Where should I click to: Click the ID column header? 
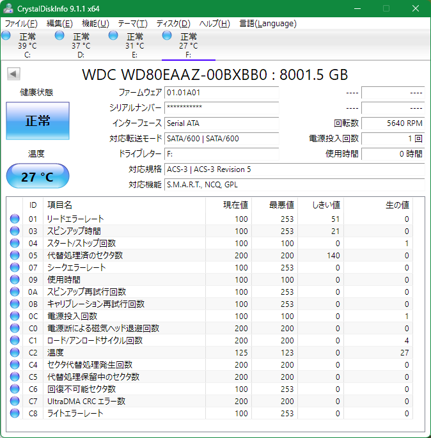[33, 205]
